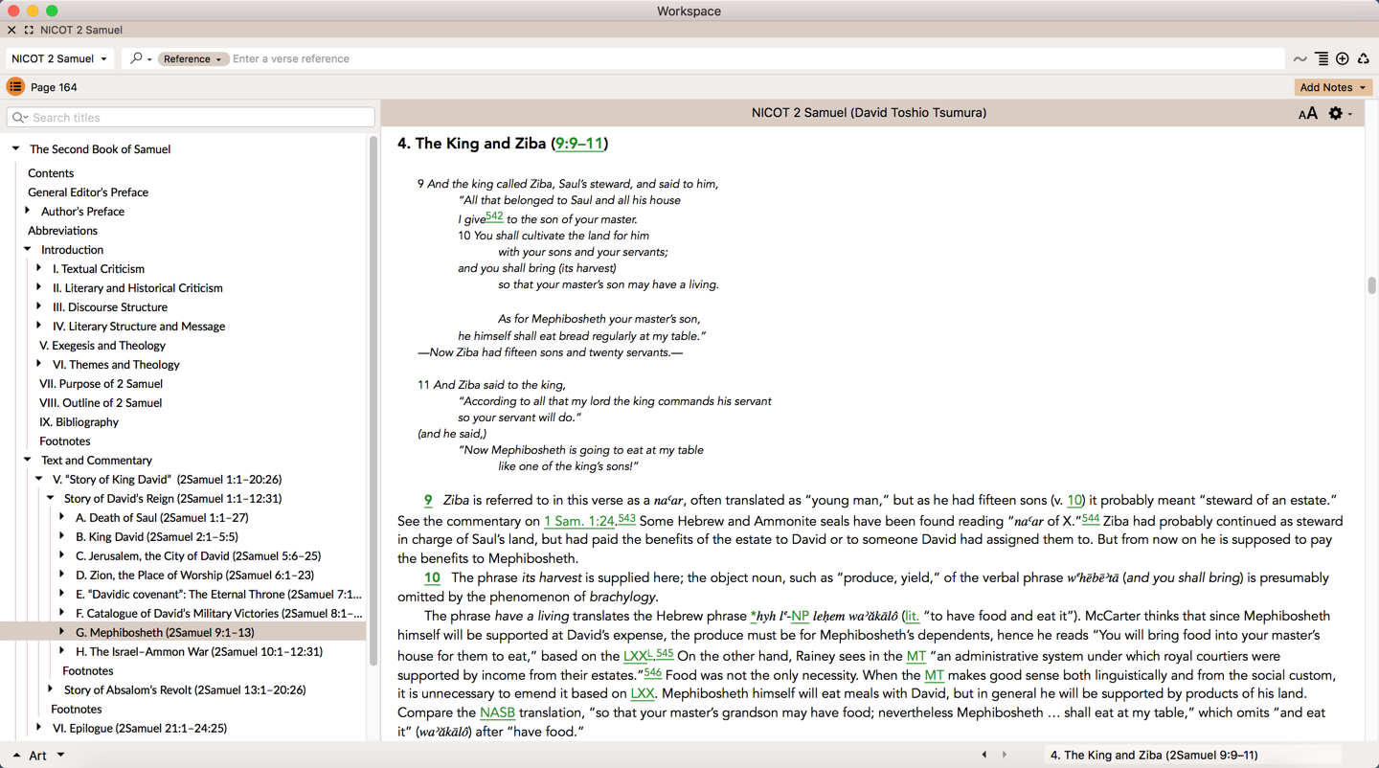Select V. Exegesis and Theology

click(102, 346)
